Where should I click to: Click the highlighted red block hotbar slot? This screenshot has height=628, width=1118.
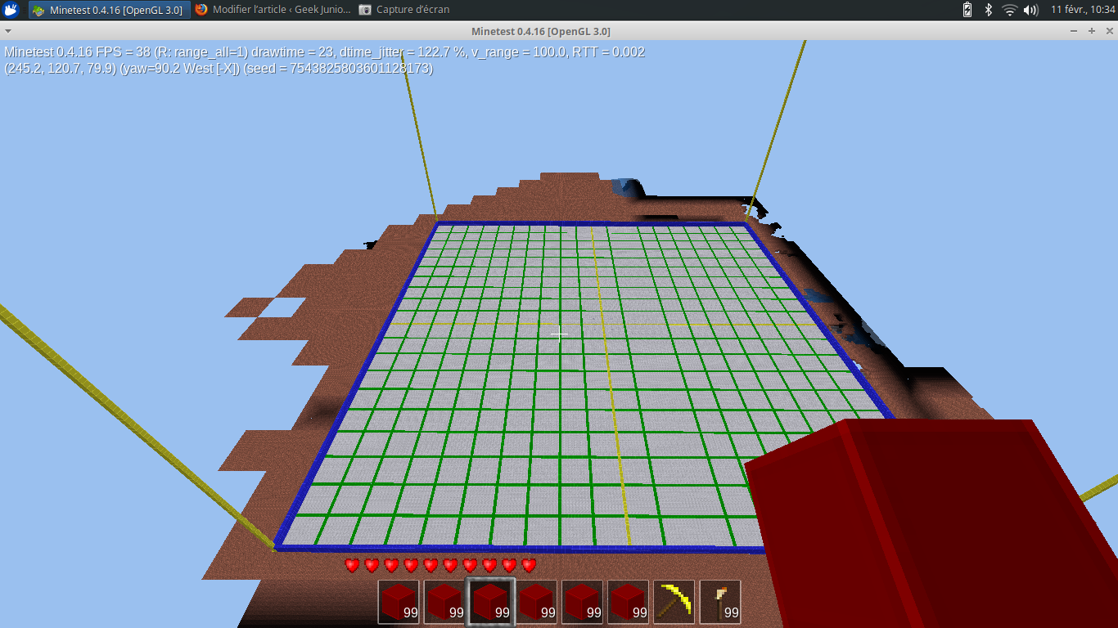click(491, 602)
